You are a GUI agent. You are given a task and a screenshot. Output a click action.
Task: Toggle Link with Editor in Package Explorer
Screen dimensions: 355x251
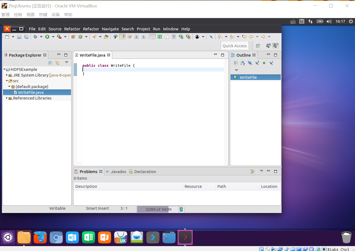click(57, 63)
